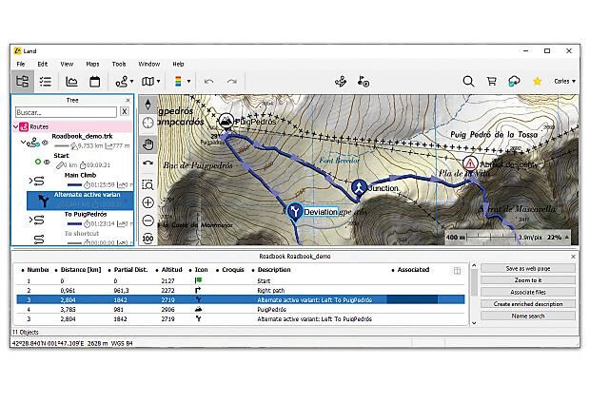Click the hand-drawn track toolbar icon
Screen dimensions: 590x403
tap(341, 81)
